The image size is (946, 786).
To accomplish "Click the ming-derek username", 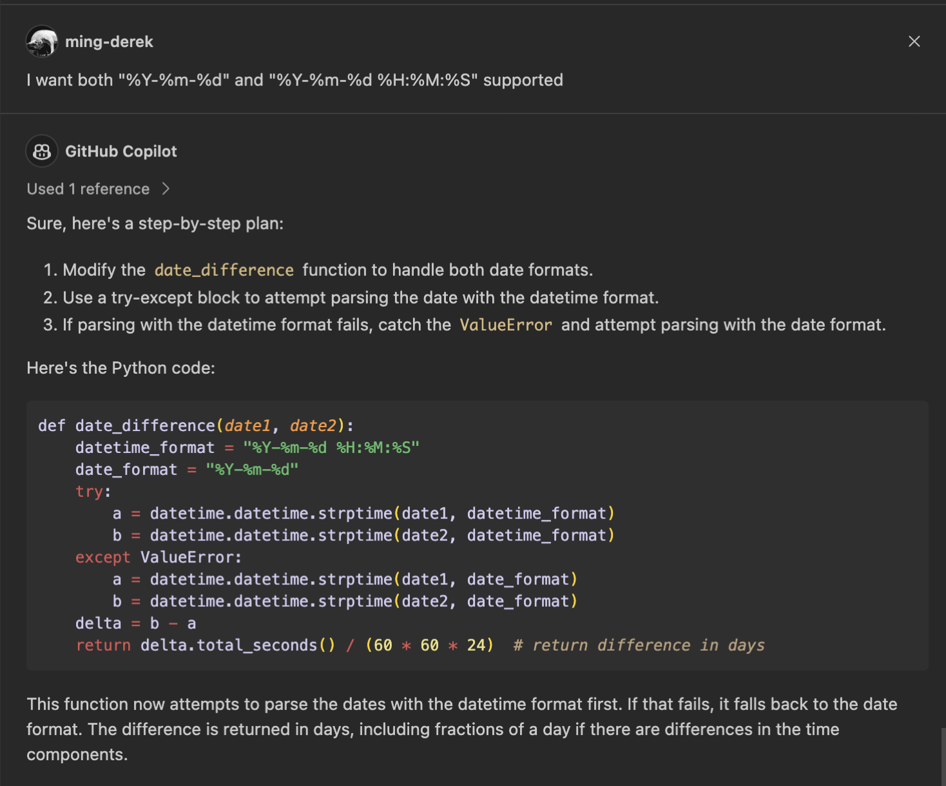I will coord(109,42).
